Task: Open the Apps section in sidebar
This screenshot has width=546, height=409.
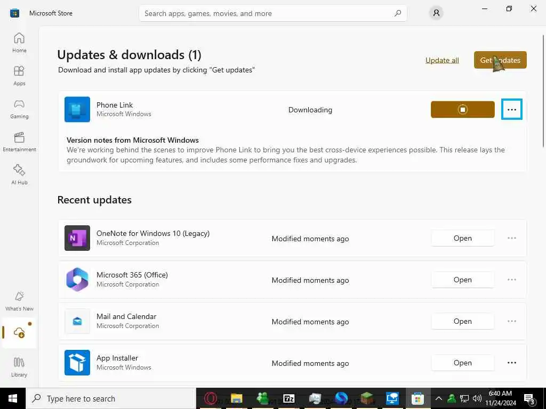Action: pyautogui.click(x=19, y=76)
